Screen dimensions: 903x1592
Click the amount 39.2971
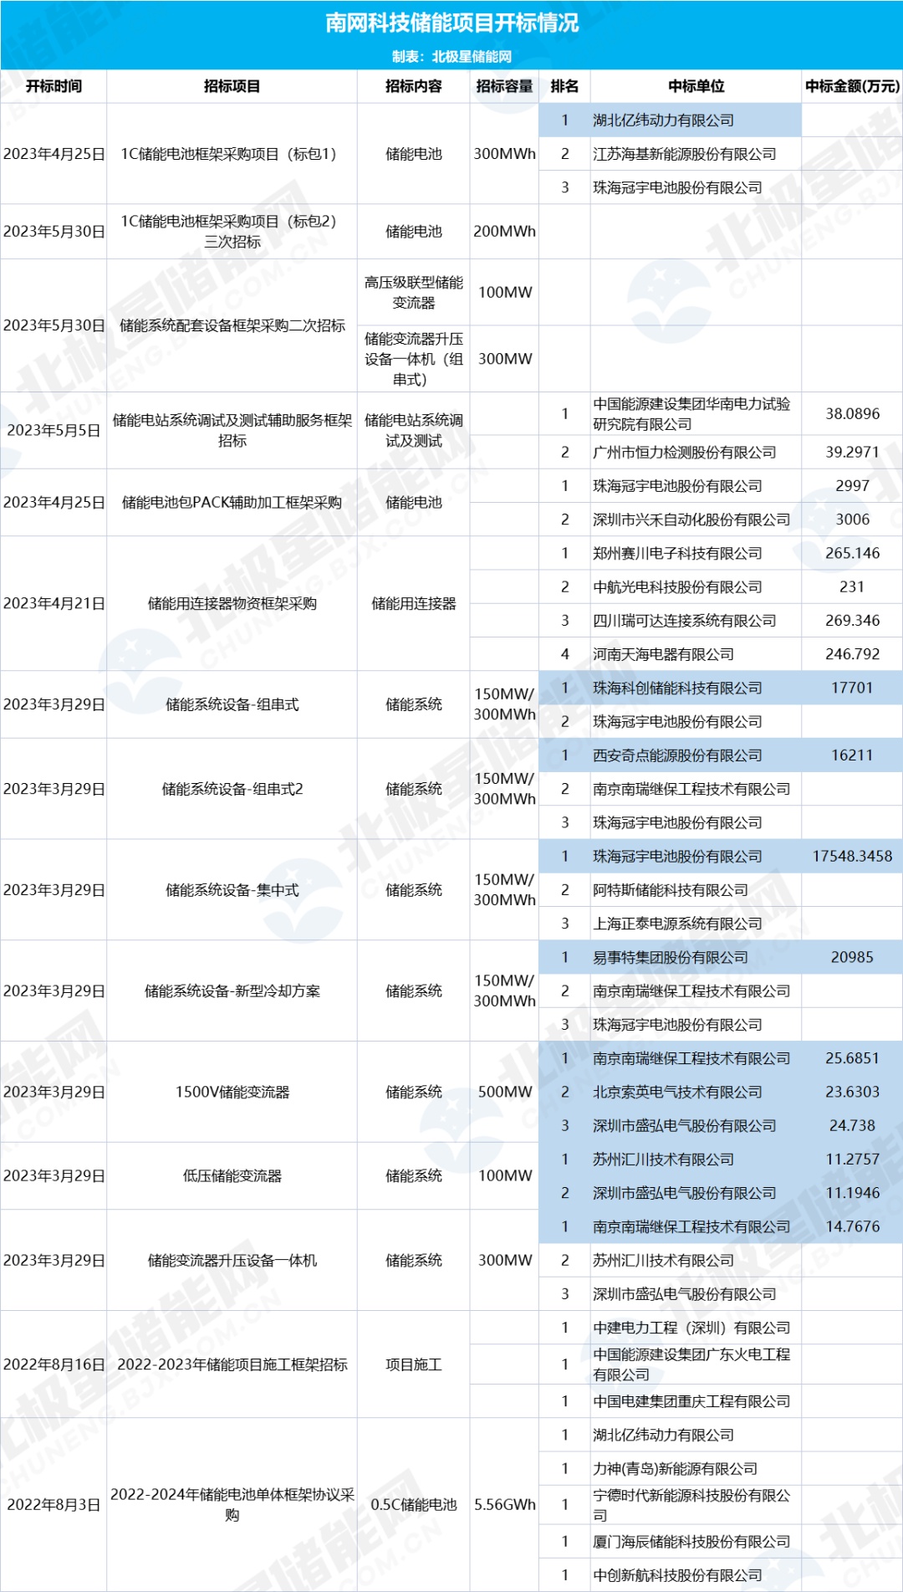point(852,453)
